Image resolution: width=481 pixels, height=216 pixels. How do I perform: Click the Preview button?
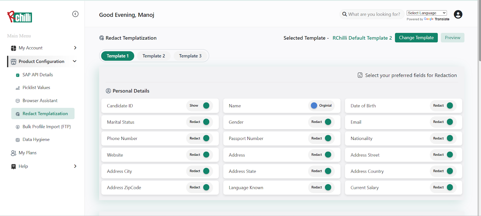coord(452,38)
